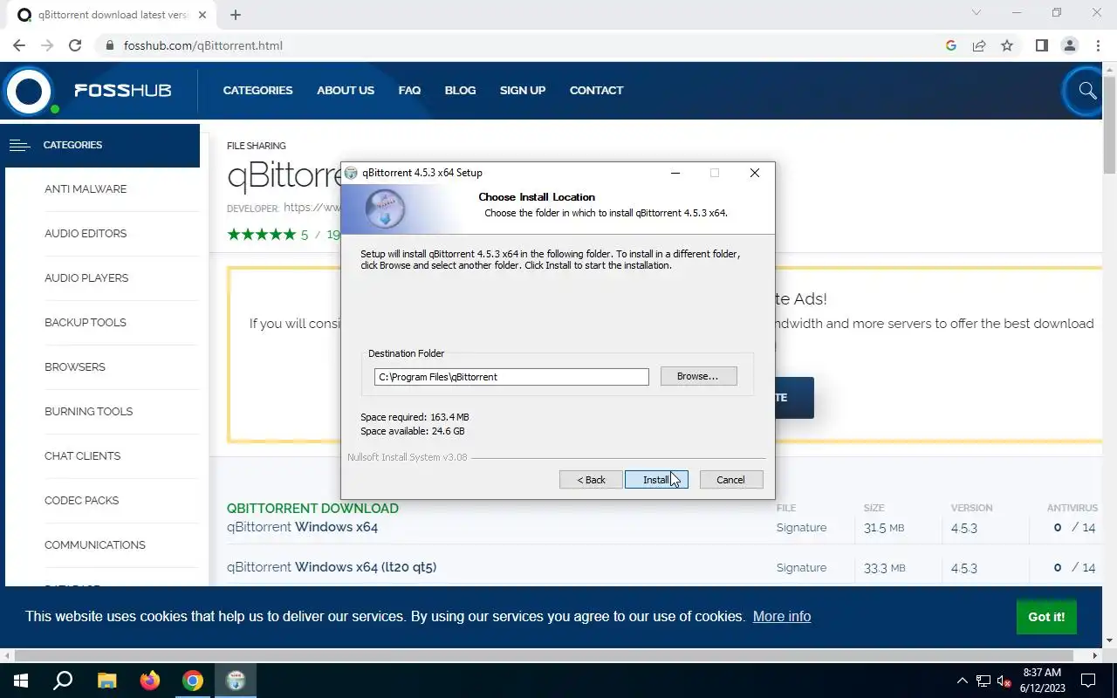The height and width of the screenshot is (698, 1117).
Task: Select the CODEC PACKS category
Action: click(x=81, y=500)
